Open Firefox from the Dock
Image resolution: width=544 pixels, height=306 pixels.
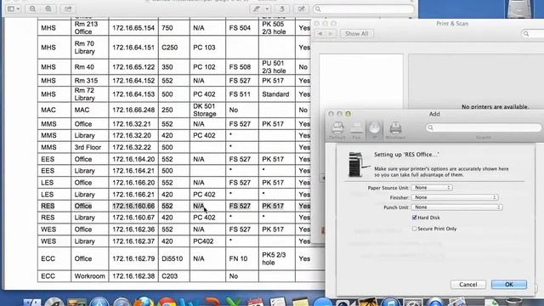[144, 302]
